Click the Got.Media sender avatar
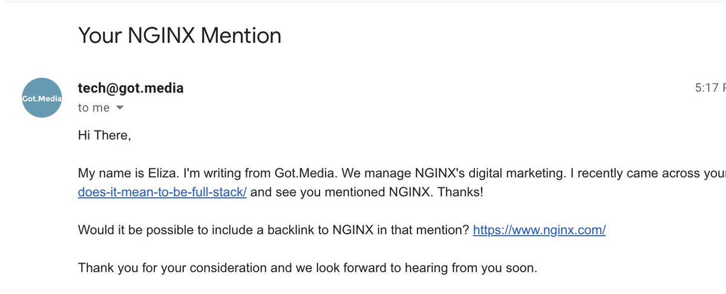Screen dimensions: 726x294 42,98
